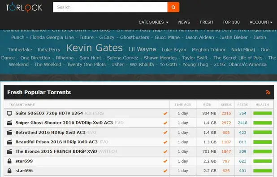
Task: Click the movie icon beside Betrothed 2016
Action: pos(9,133)
